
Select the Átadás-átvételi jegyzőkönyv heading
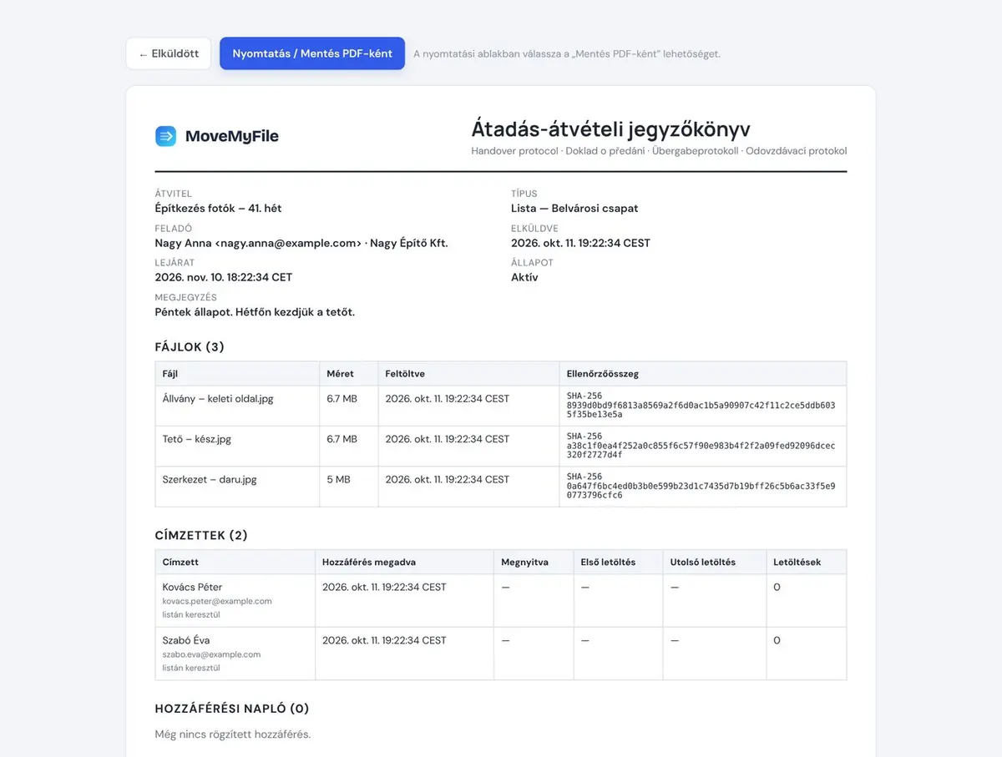(610, 129)
